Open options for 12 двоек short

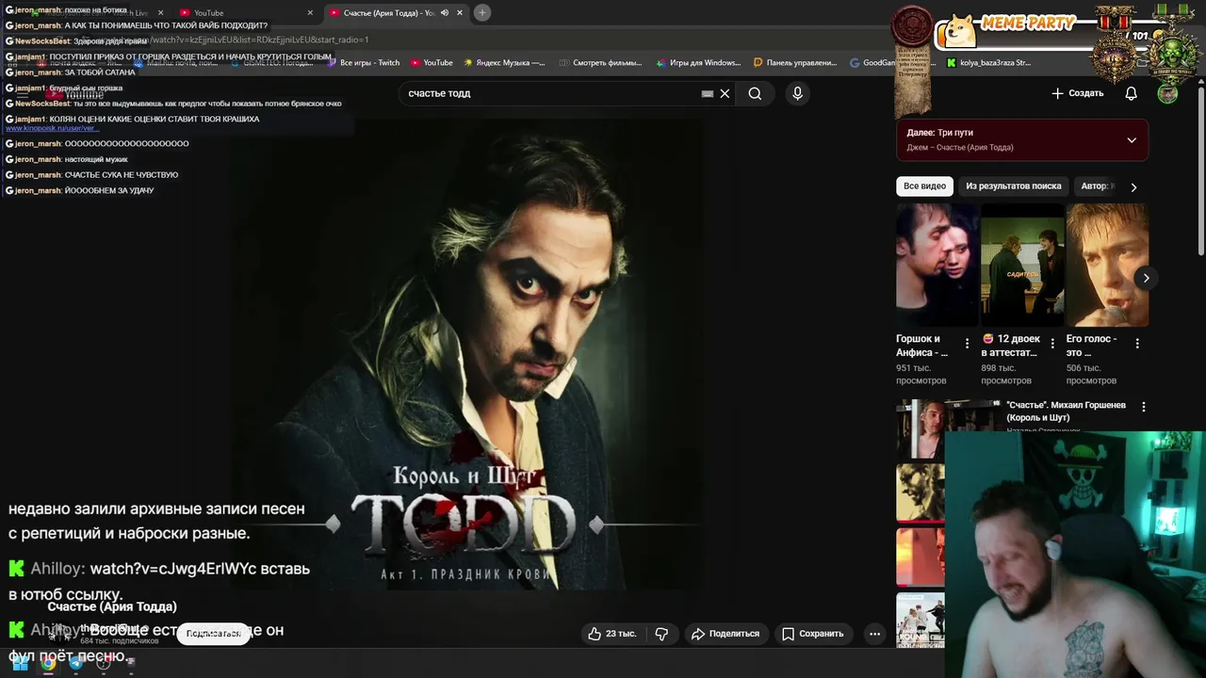click(1051, 344)
